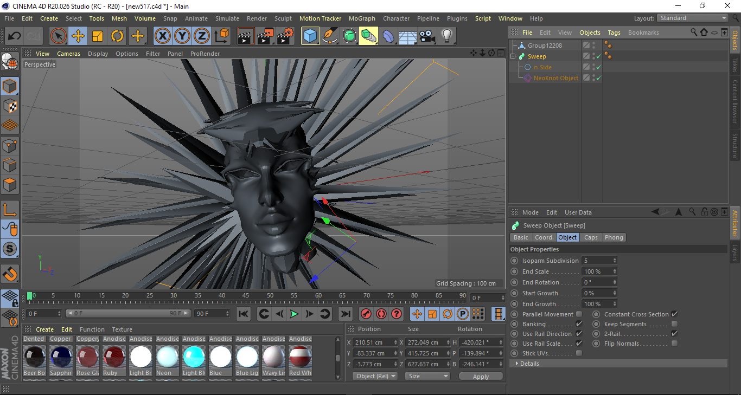
Task: Open the Phong tab
Action: 614,237
